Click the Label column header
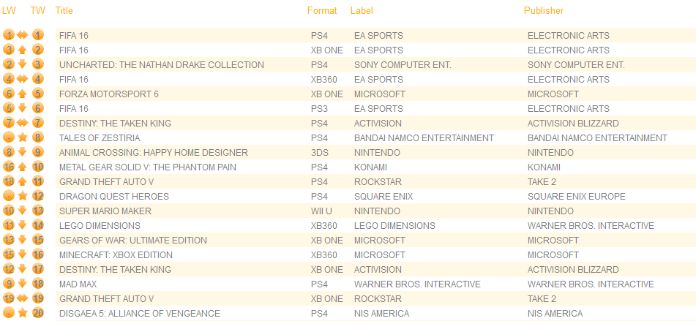696x321 pixels. pos(362,11)
